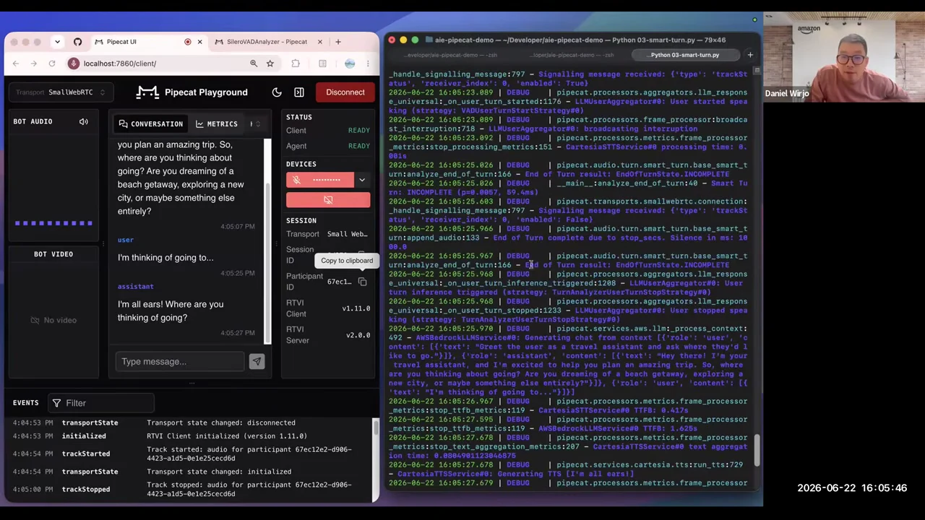925x520 pixels.
Task: Click the 'trackStopped' event row
Action: click(191, 490)
